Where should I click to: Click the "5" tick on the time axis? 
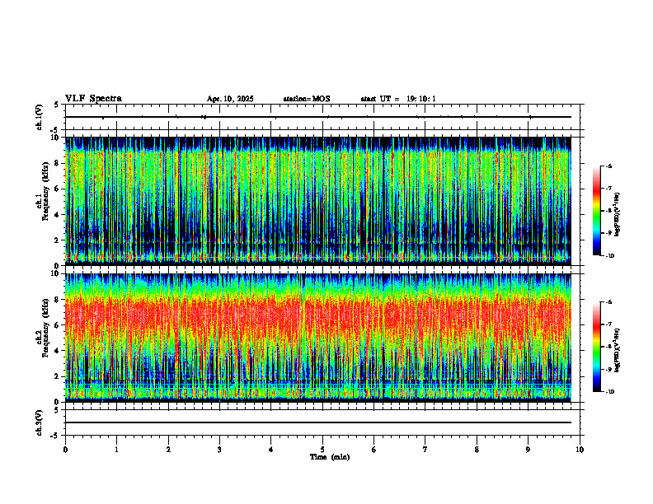(322, 450)
